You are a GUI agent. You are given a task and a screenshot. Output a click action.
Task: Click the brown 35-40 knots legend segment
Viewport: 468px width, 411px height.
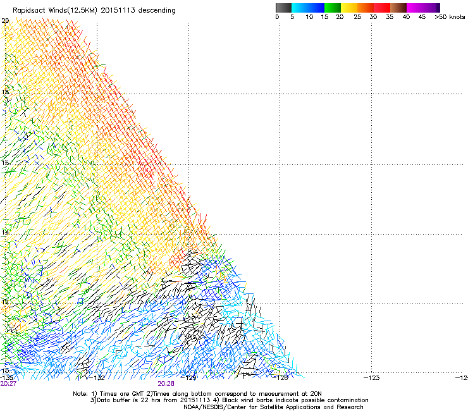398,8
